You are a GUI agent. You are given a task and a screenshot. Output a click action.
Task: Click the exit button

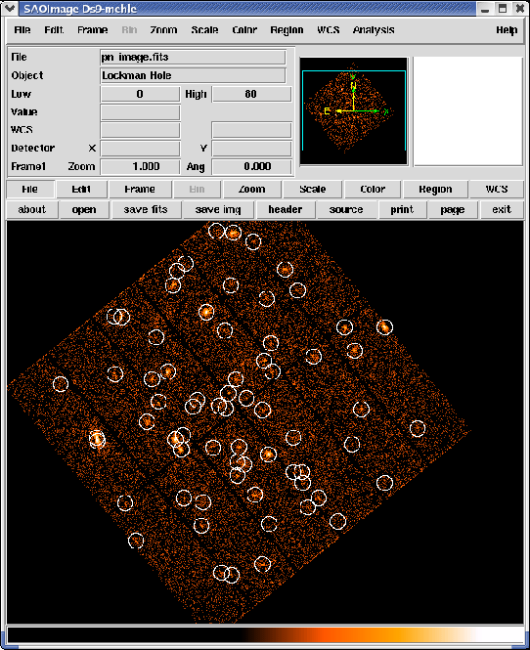502,210
